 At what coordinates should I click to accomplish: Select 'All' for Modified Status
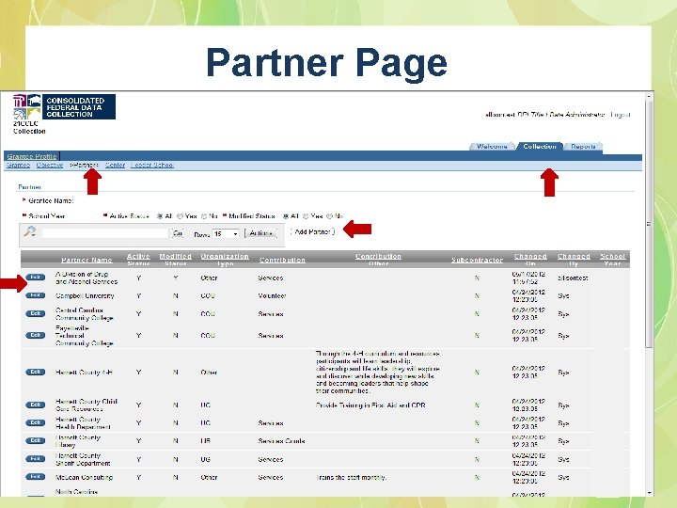(x=286, y=216)
